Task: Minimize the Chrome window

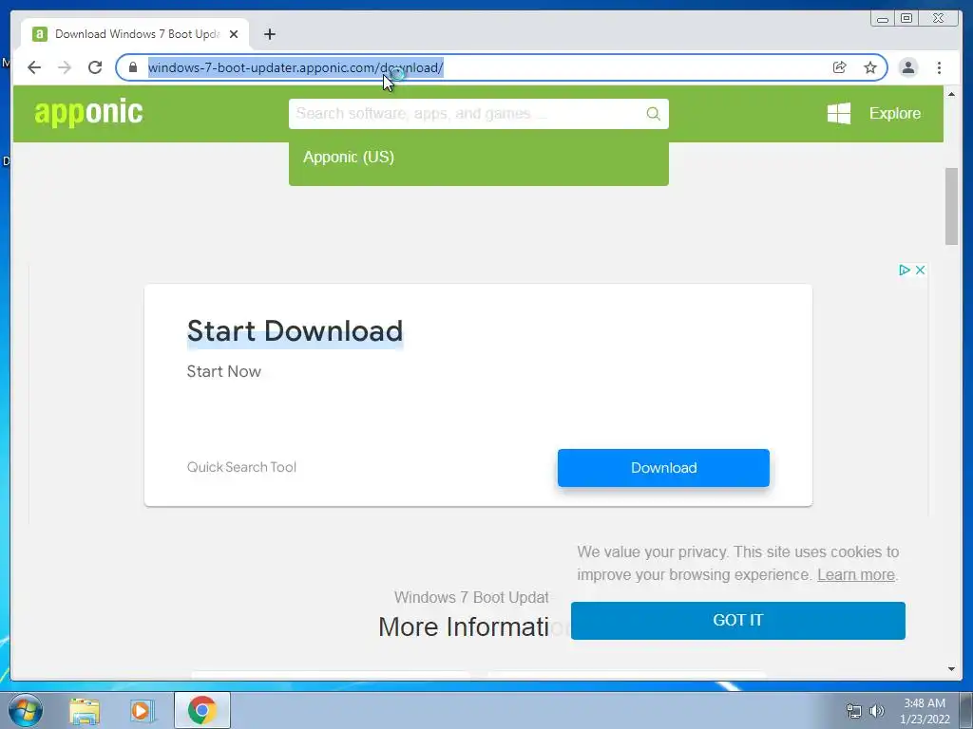Action: pos(883,19)
